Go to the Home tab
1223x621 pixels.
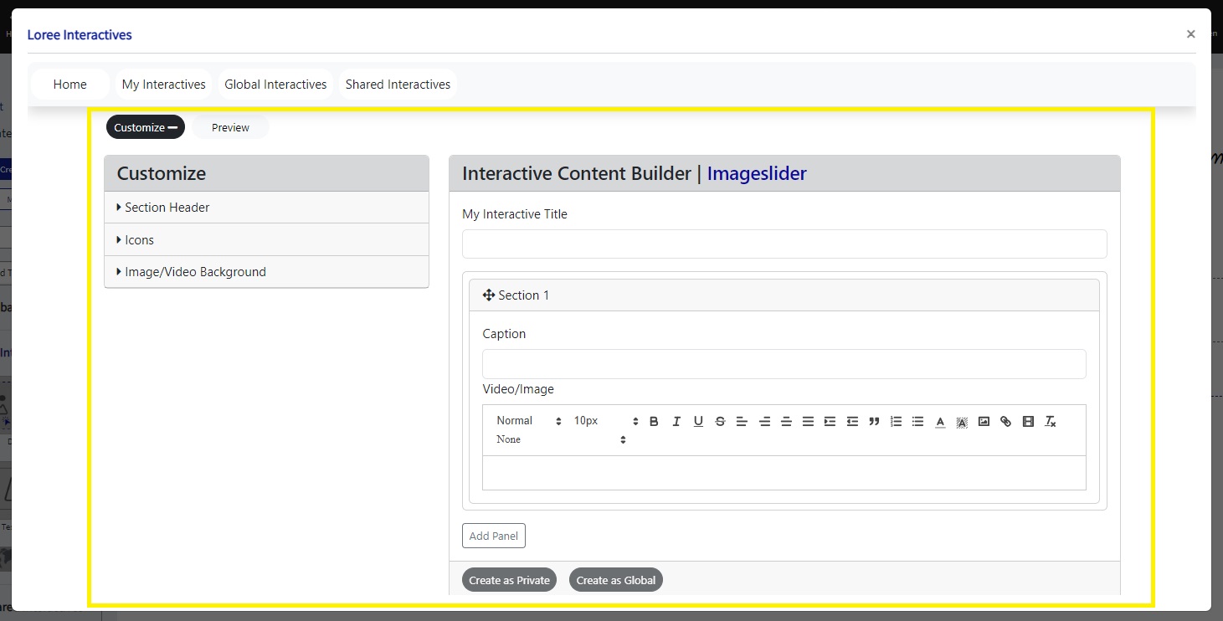point(70,85)
